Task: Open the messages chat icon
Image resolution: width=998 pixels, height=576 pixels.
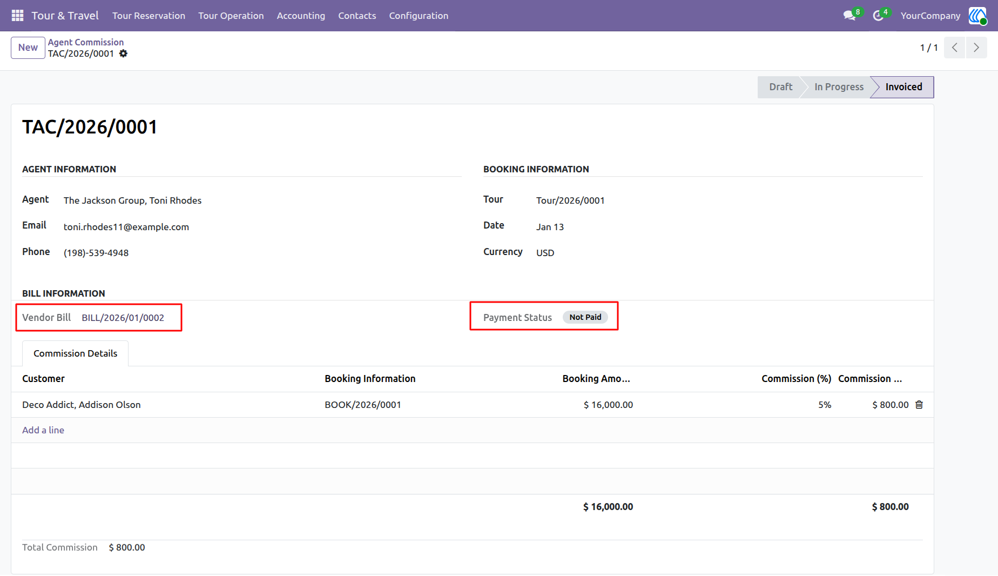Action: tap(849, 16)
